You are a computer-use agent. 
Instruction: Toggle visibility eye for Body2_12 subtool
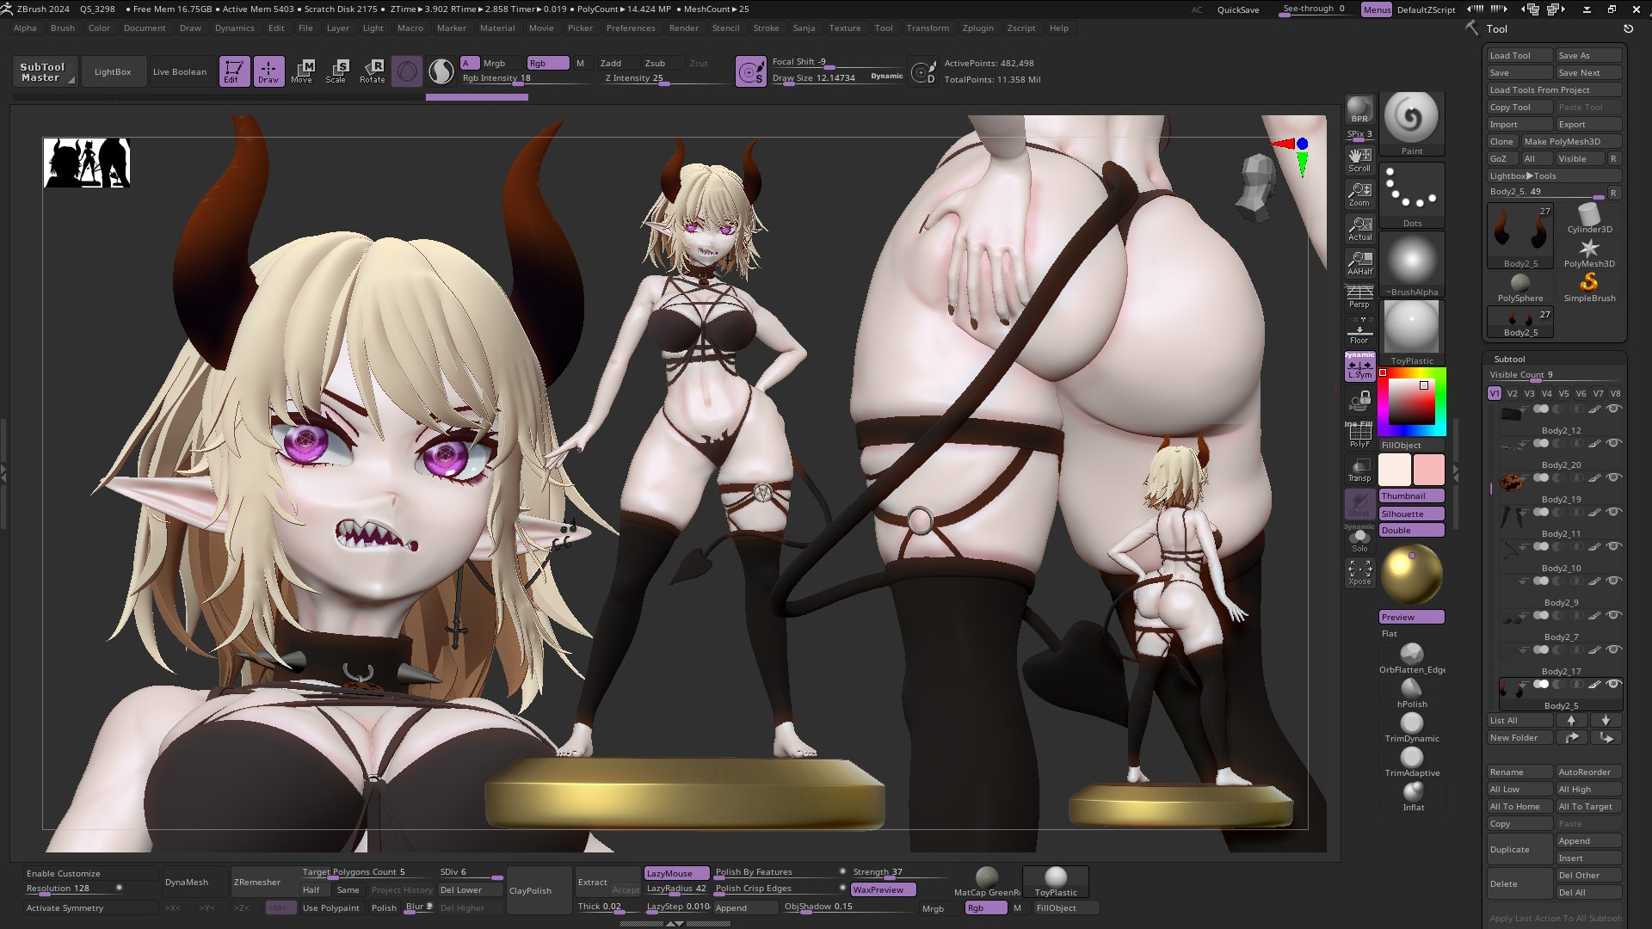[1614, 409]
